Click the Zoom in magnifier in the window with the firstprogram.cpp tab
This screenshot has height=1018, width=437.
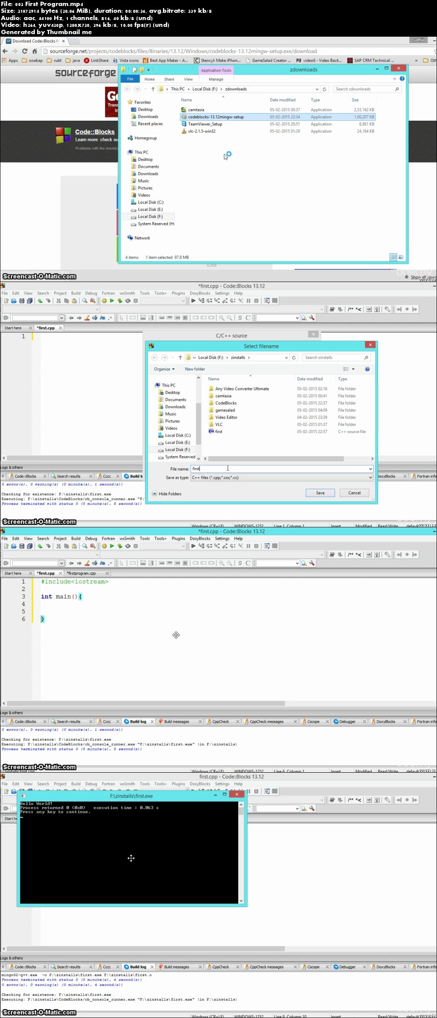click(221, 563)
